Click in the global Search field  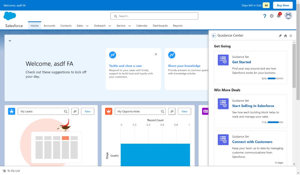pos(154,16)
